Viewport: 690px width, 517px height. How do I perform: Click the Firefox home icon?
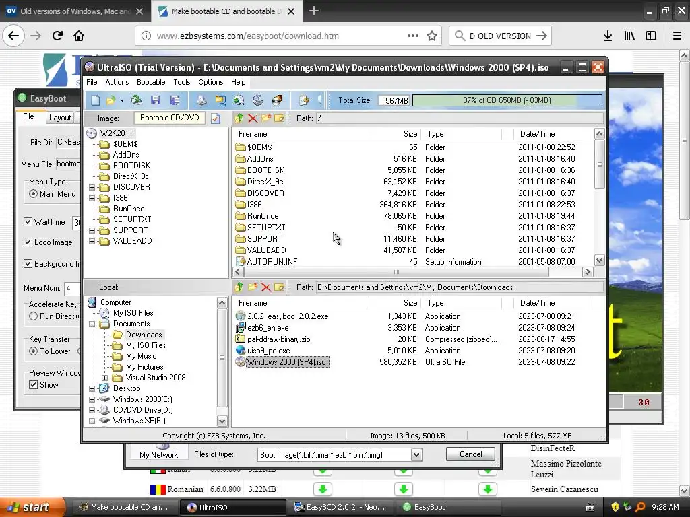point(79,36)
